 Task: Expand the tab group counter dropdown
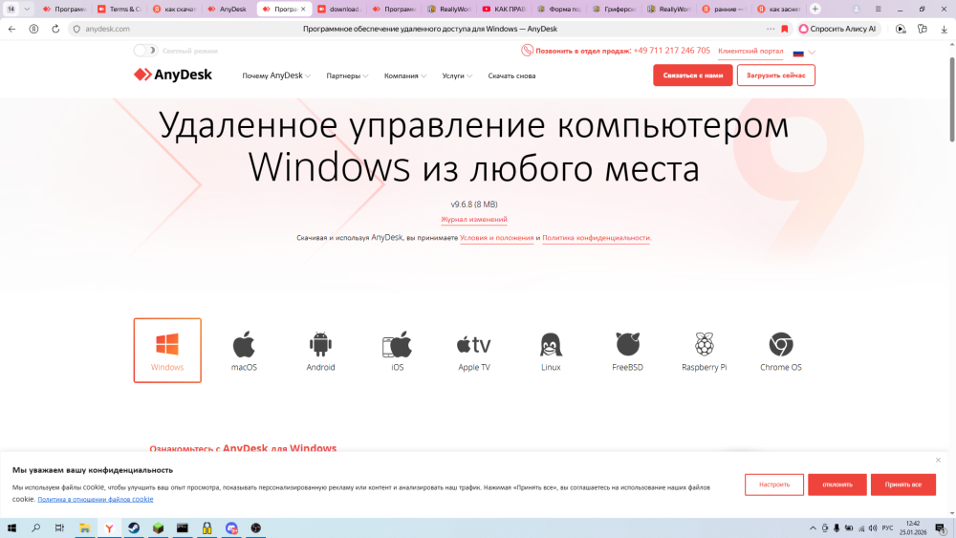26,10
